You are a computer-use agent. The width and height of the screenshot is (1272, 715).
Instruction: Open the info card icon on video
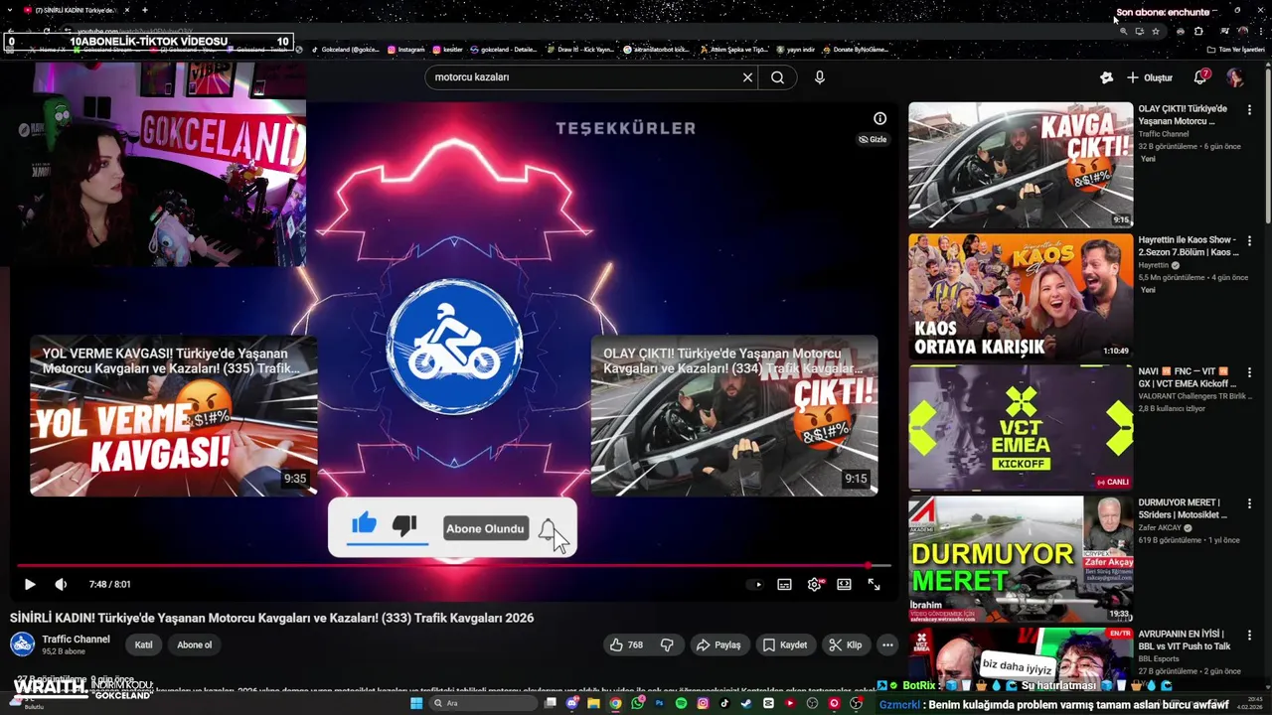879,118
